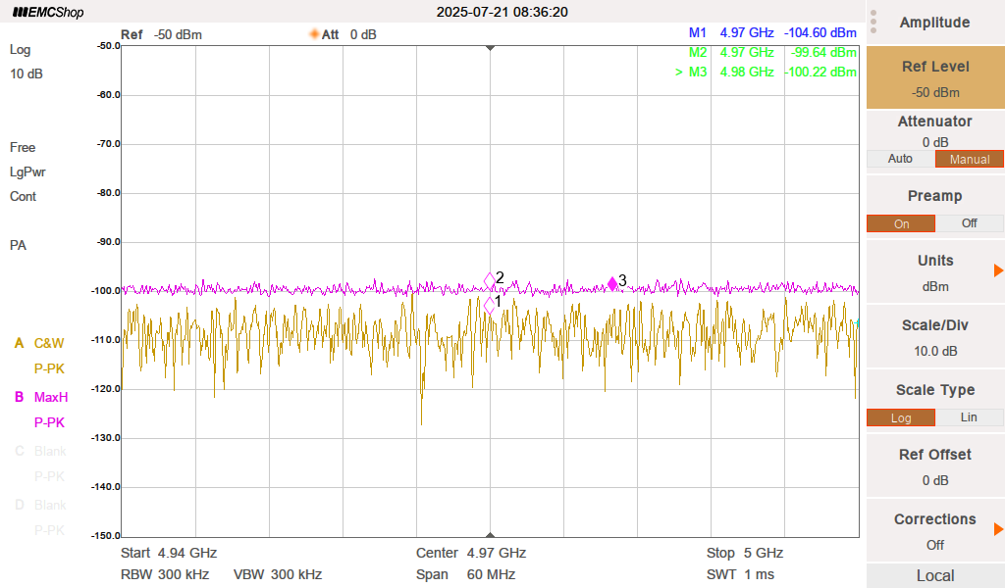
Task: Select marker 1 diamond on trace
Action: [x=490, y=305]
